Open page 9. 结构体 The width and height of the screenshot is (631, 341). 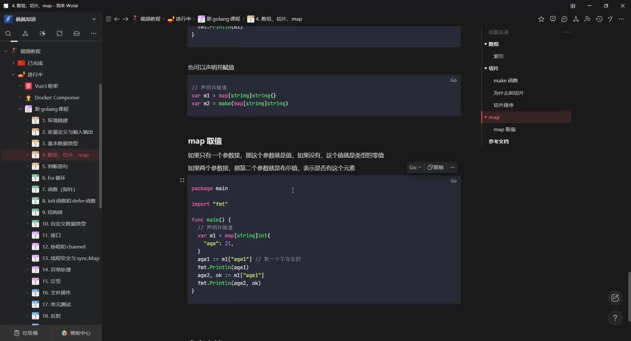(51, 212)
